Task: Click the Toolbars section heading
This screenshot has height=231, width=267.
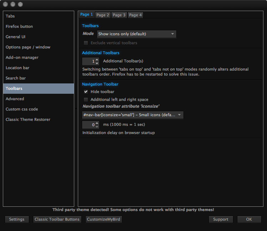Action: [x=90, y=26]
